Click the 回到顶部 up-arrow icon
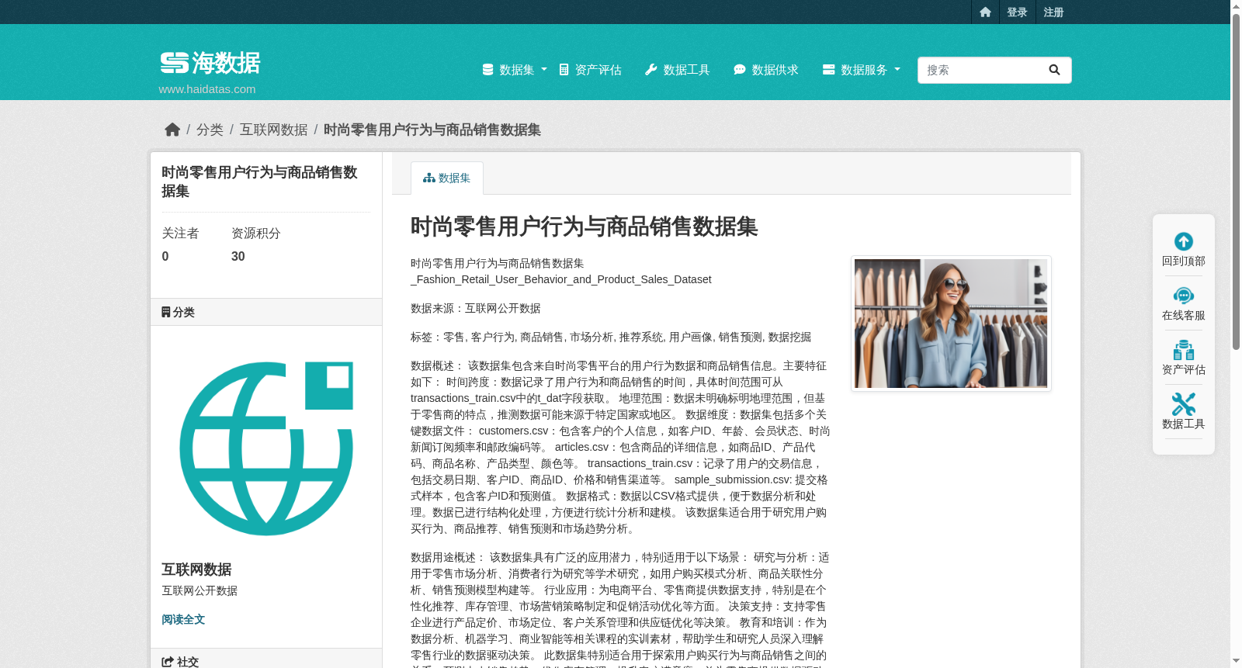 pyautogui.click(x=1184, y=241)
